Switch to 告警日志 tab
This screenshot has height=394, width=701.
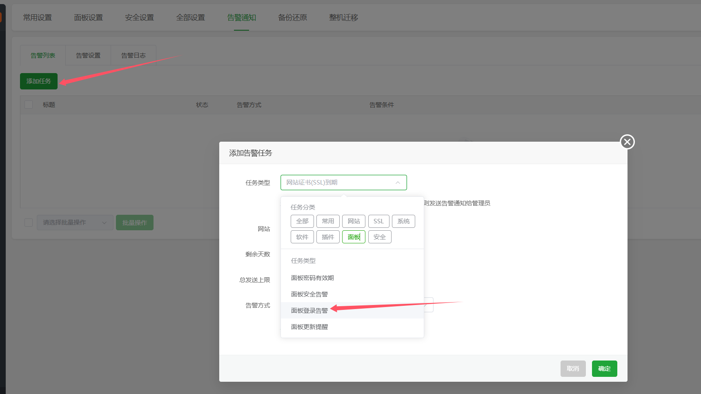134,55
